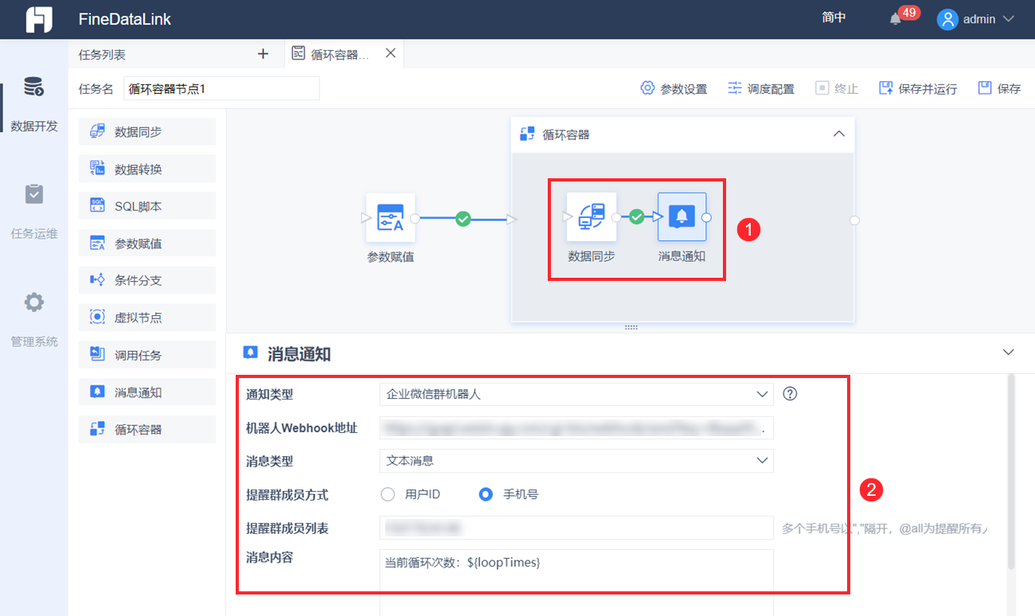This screenshot has width=1035, height=616.
Task: Change language via 简中 selector
Action: coord(834,18)
